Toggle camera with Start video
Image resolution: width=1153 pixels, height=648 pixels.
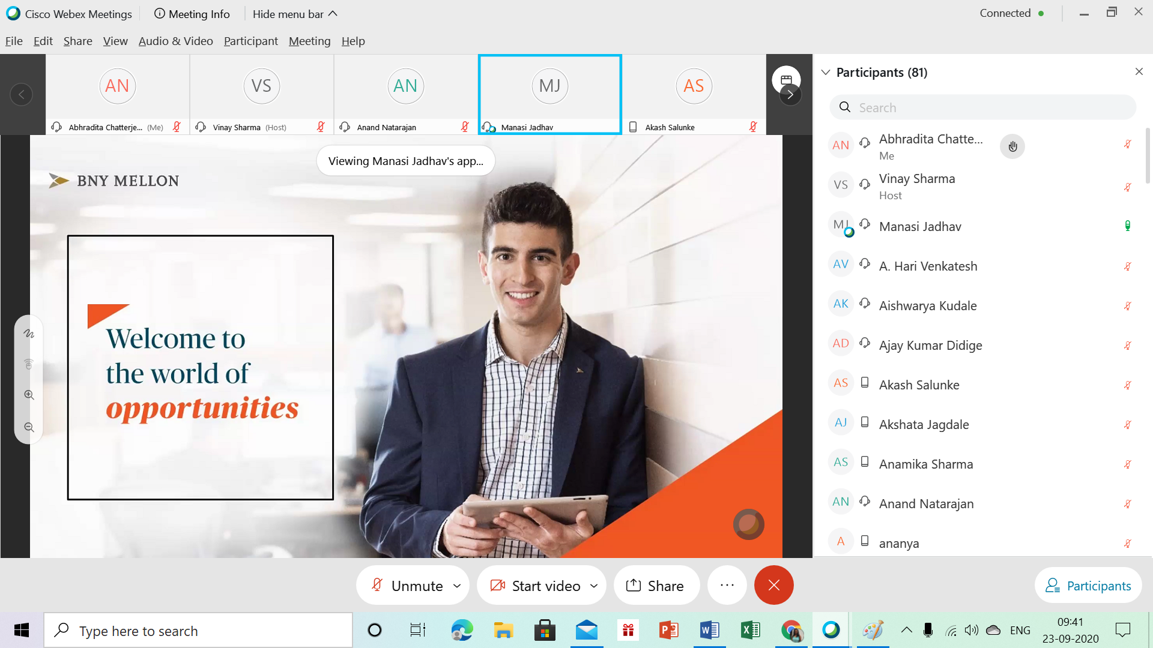click(x=536, y=585)
